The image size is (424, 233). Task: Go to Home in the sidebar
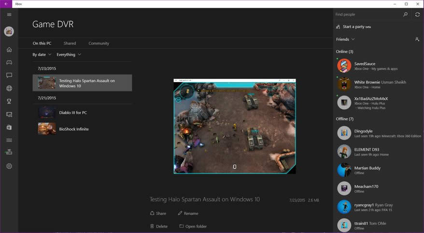9,49
